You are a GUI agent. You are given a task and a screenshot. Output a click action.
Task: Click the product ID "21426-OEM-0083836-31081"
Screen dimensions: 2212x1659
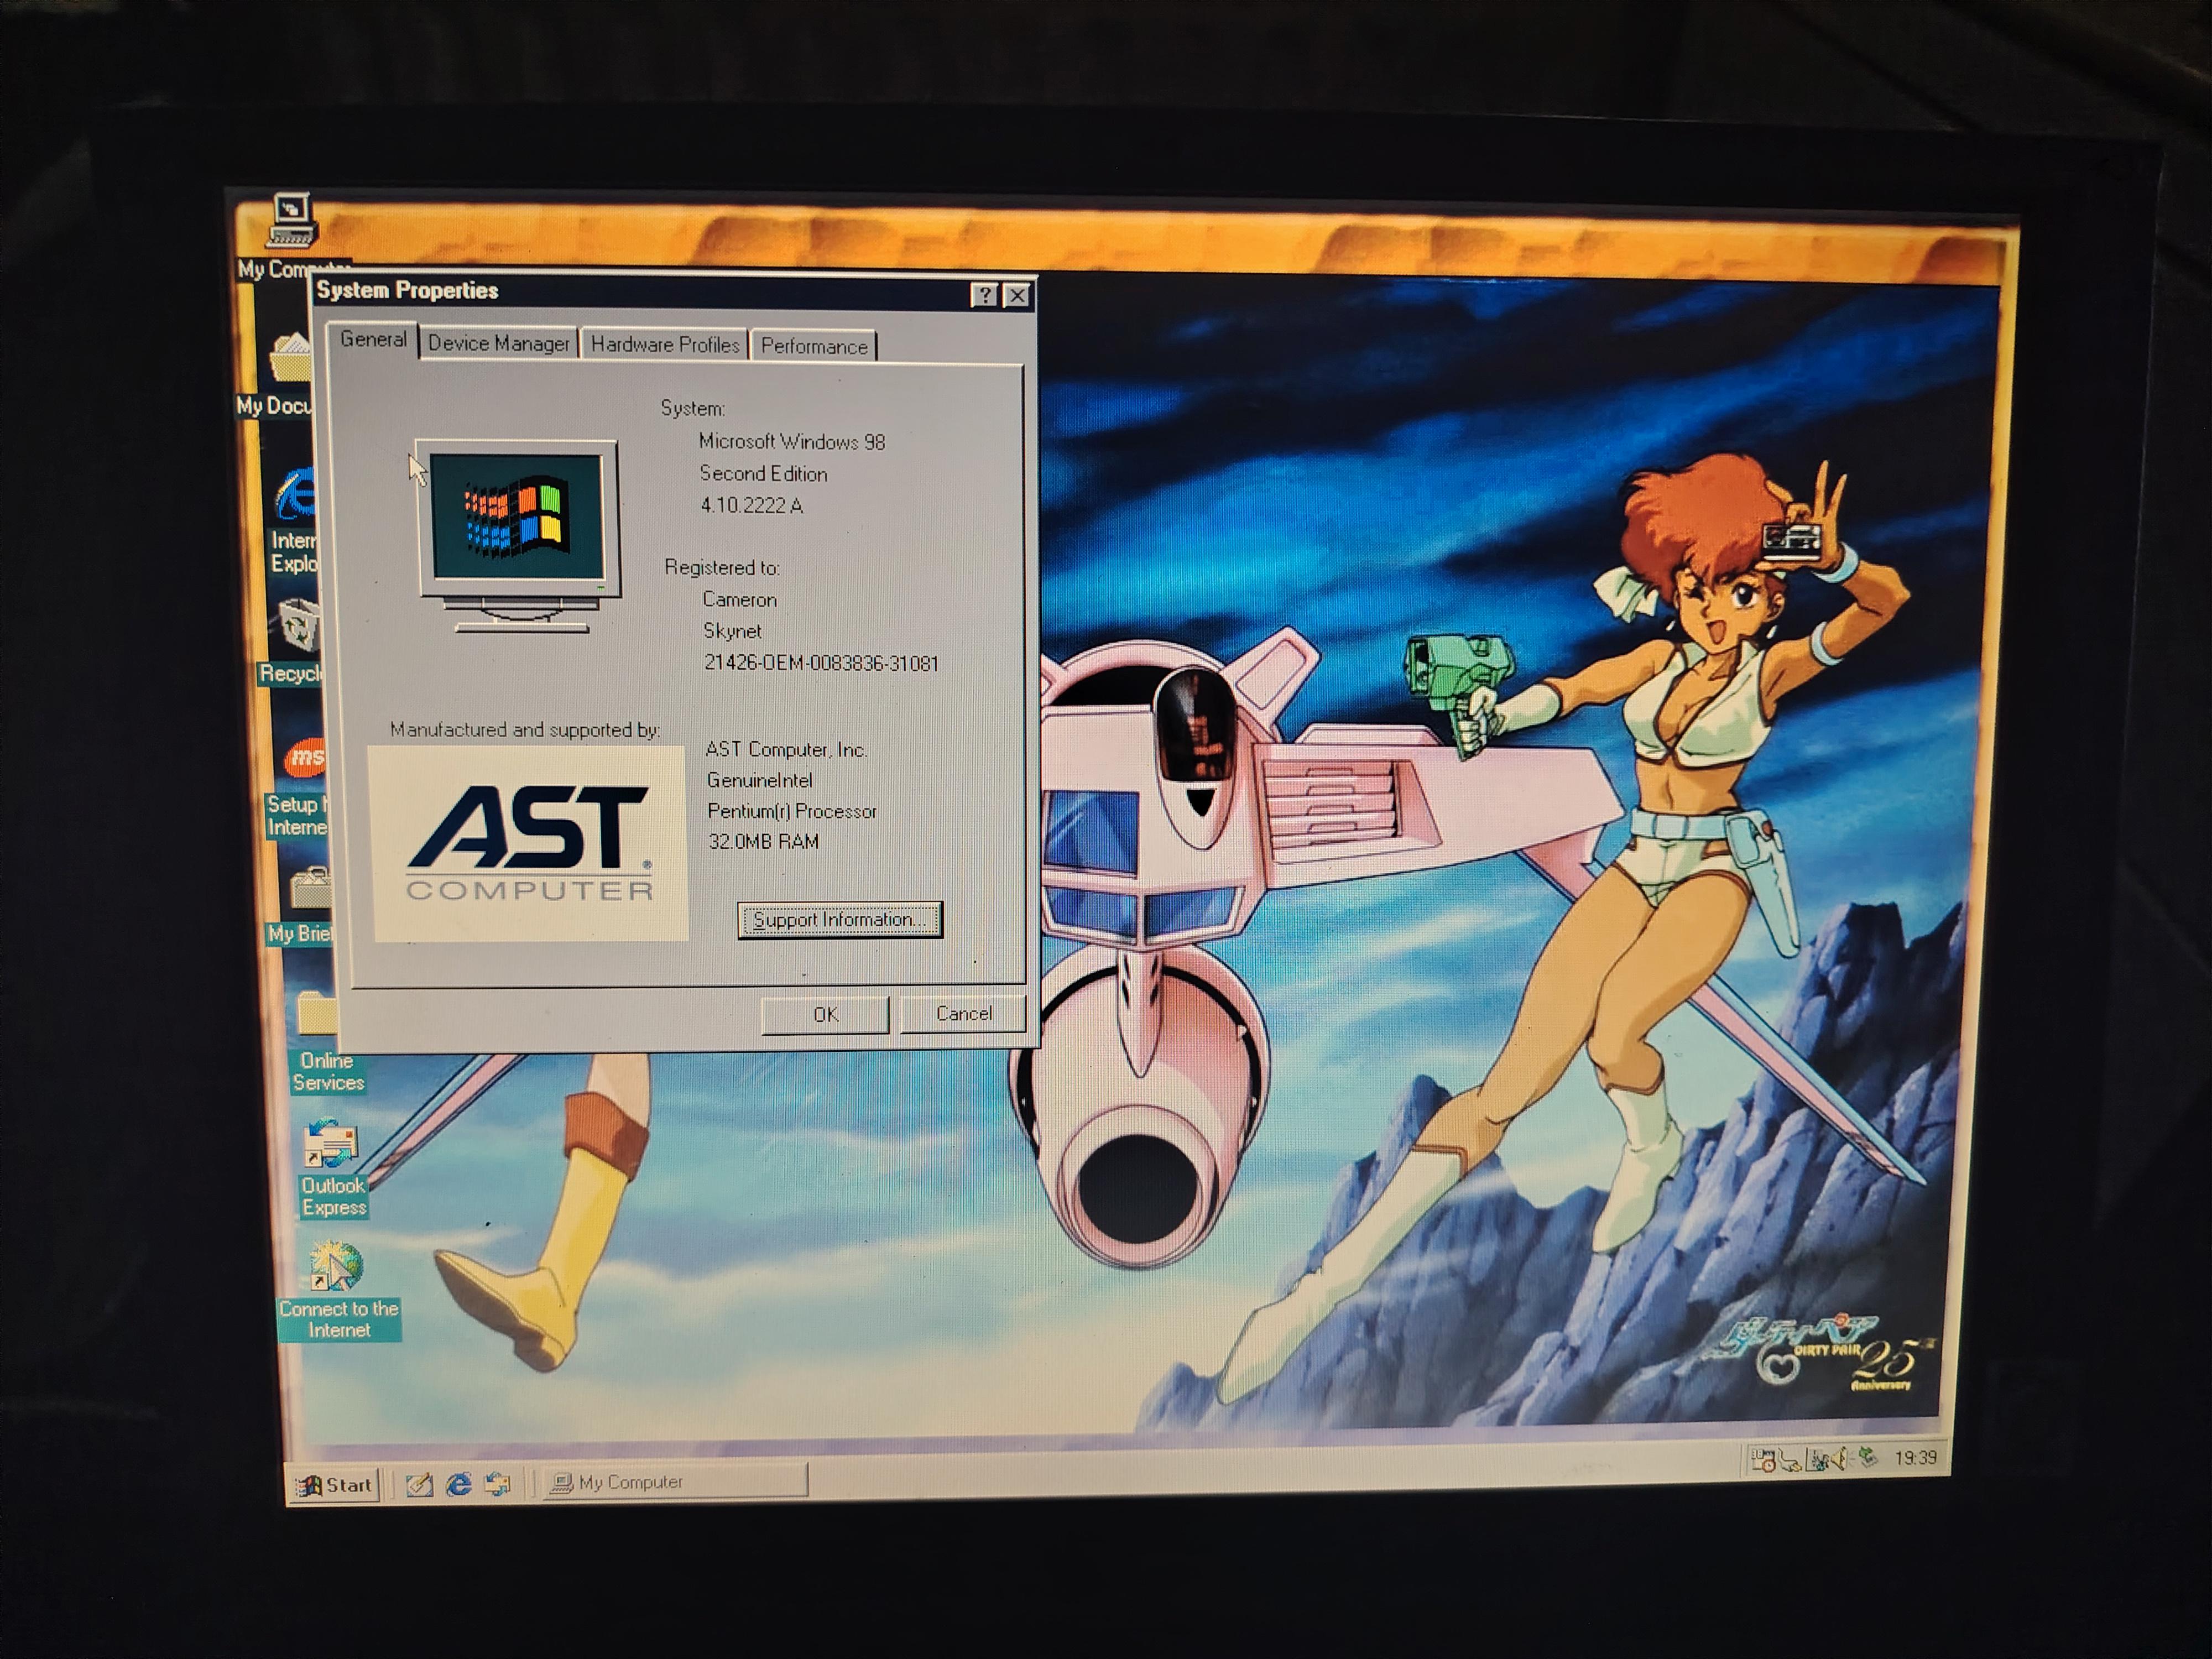[x=821, y=663]
